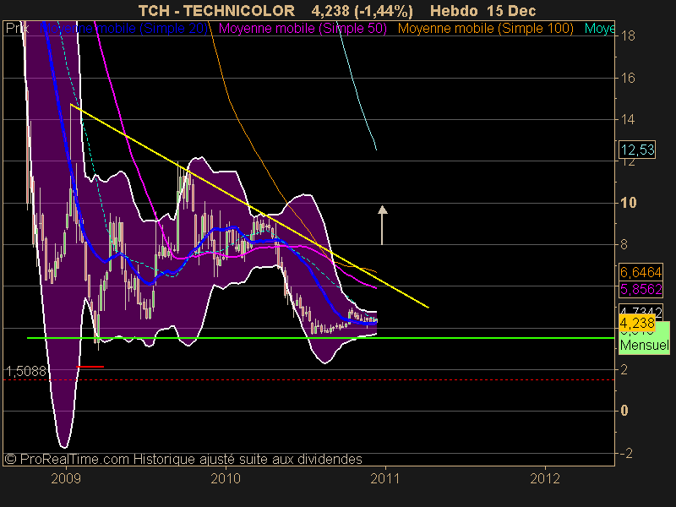Click the 'Moyenne mobile (Simple 50)' legend label
Image resolution: width=676 pixels, height=507 pixels.
point(303,29)
